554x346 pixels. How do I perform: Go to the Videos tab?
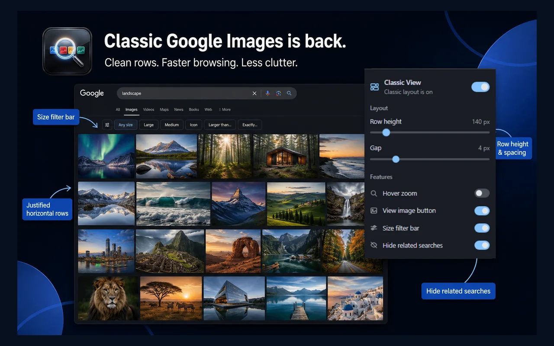(148, 110)
